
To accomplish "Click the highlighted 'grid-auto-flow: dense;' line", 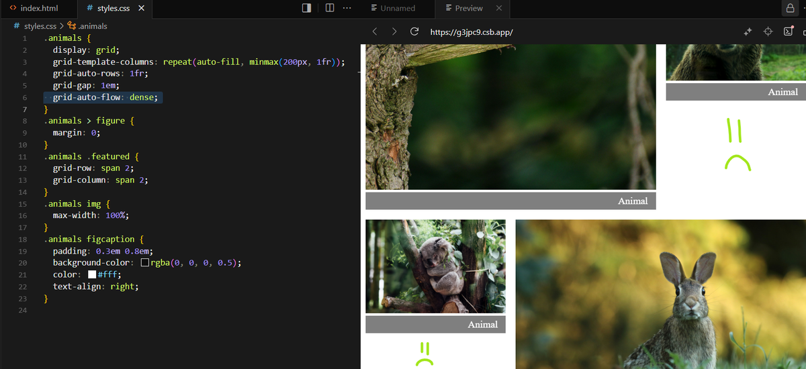I will click(x=105, y=97).
